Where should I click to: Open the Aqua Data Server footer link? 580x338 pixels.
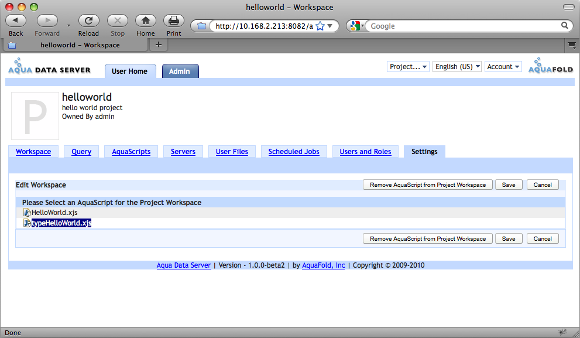click(x=183, y=265)
